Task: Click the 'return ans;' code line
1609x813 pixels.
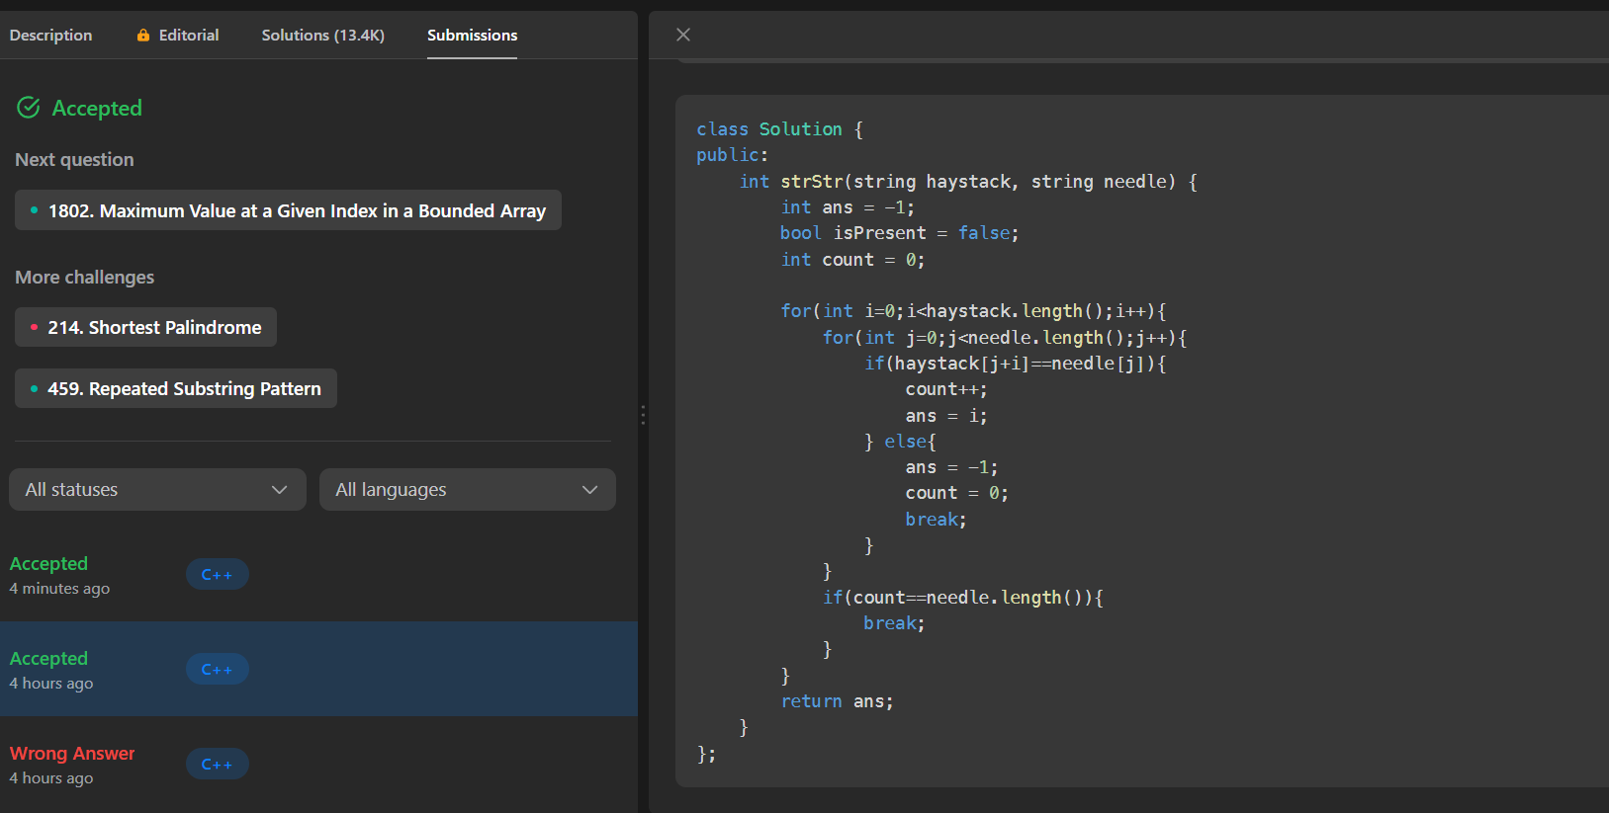Action: (x=837, y=701)
